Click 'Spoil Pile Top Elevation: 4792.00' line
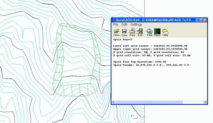213x123 pixels. (x=140, y=62)
